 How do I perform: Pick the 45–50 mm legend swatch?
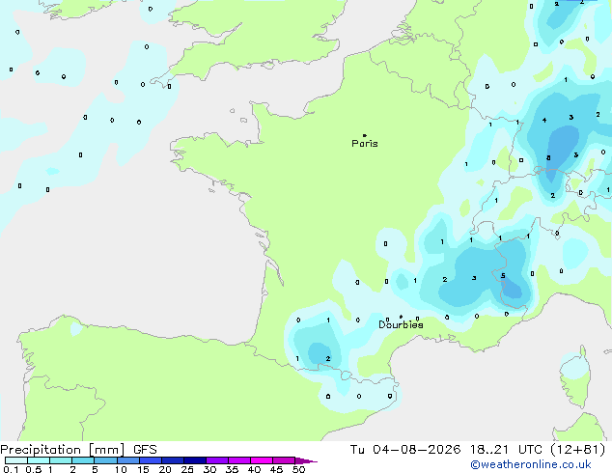click(284, 460)
